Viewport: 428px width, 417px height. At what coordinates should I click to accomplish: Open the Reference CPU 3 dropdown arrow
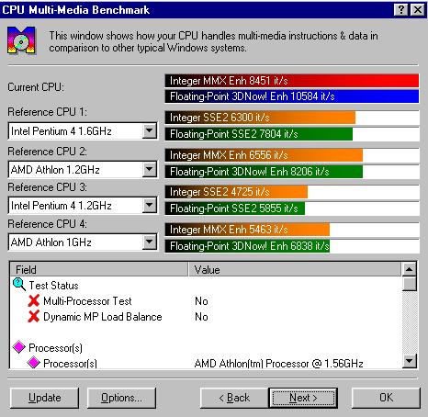tap(150, 206)
